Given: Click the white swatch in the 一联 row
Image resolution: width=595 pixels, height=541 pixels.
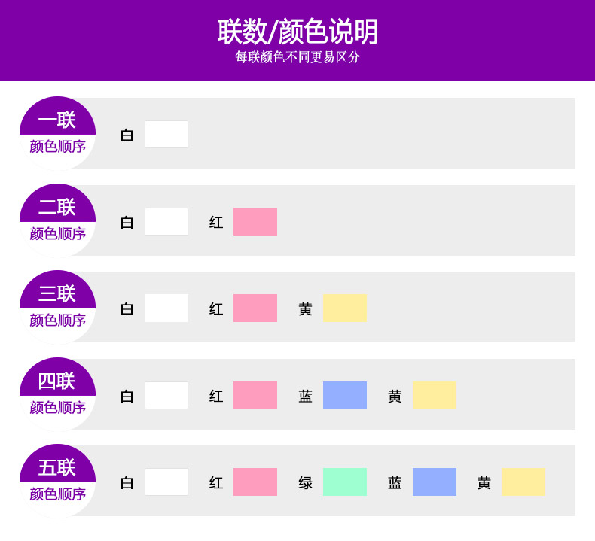Looking at the screenshot, I should 166,135.
